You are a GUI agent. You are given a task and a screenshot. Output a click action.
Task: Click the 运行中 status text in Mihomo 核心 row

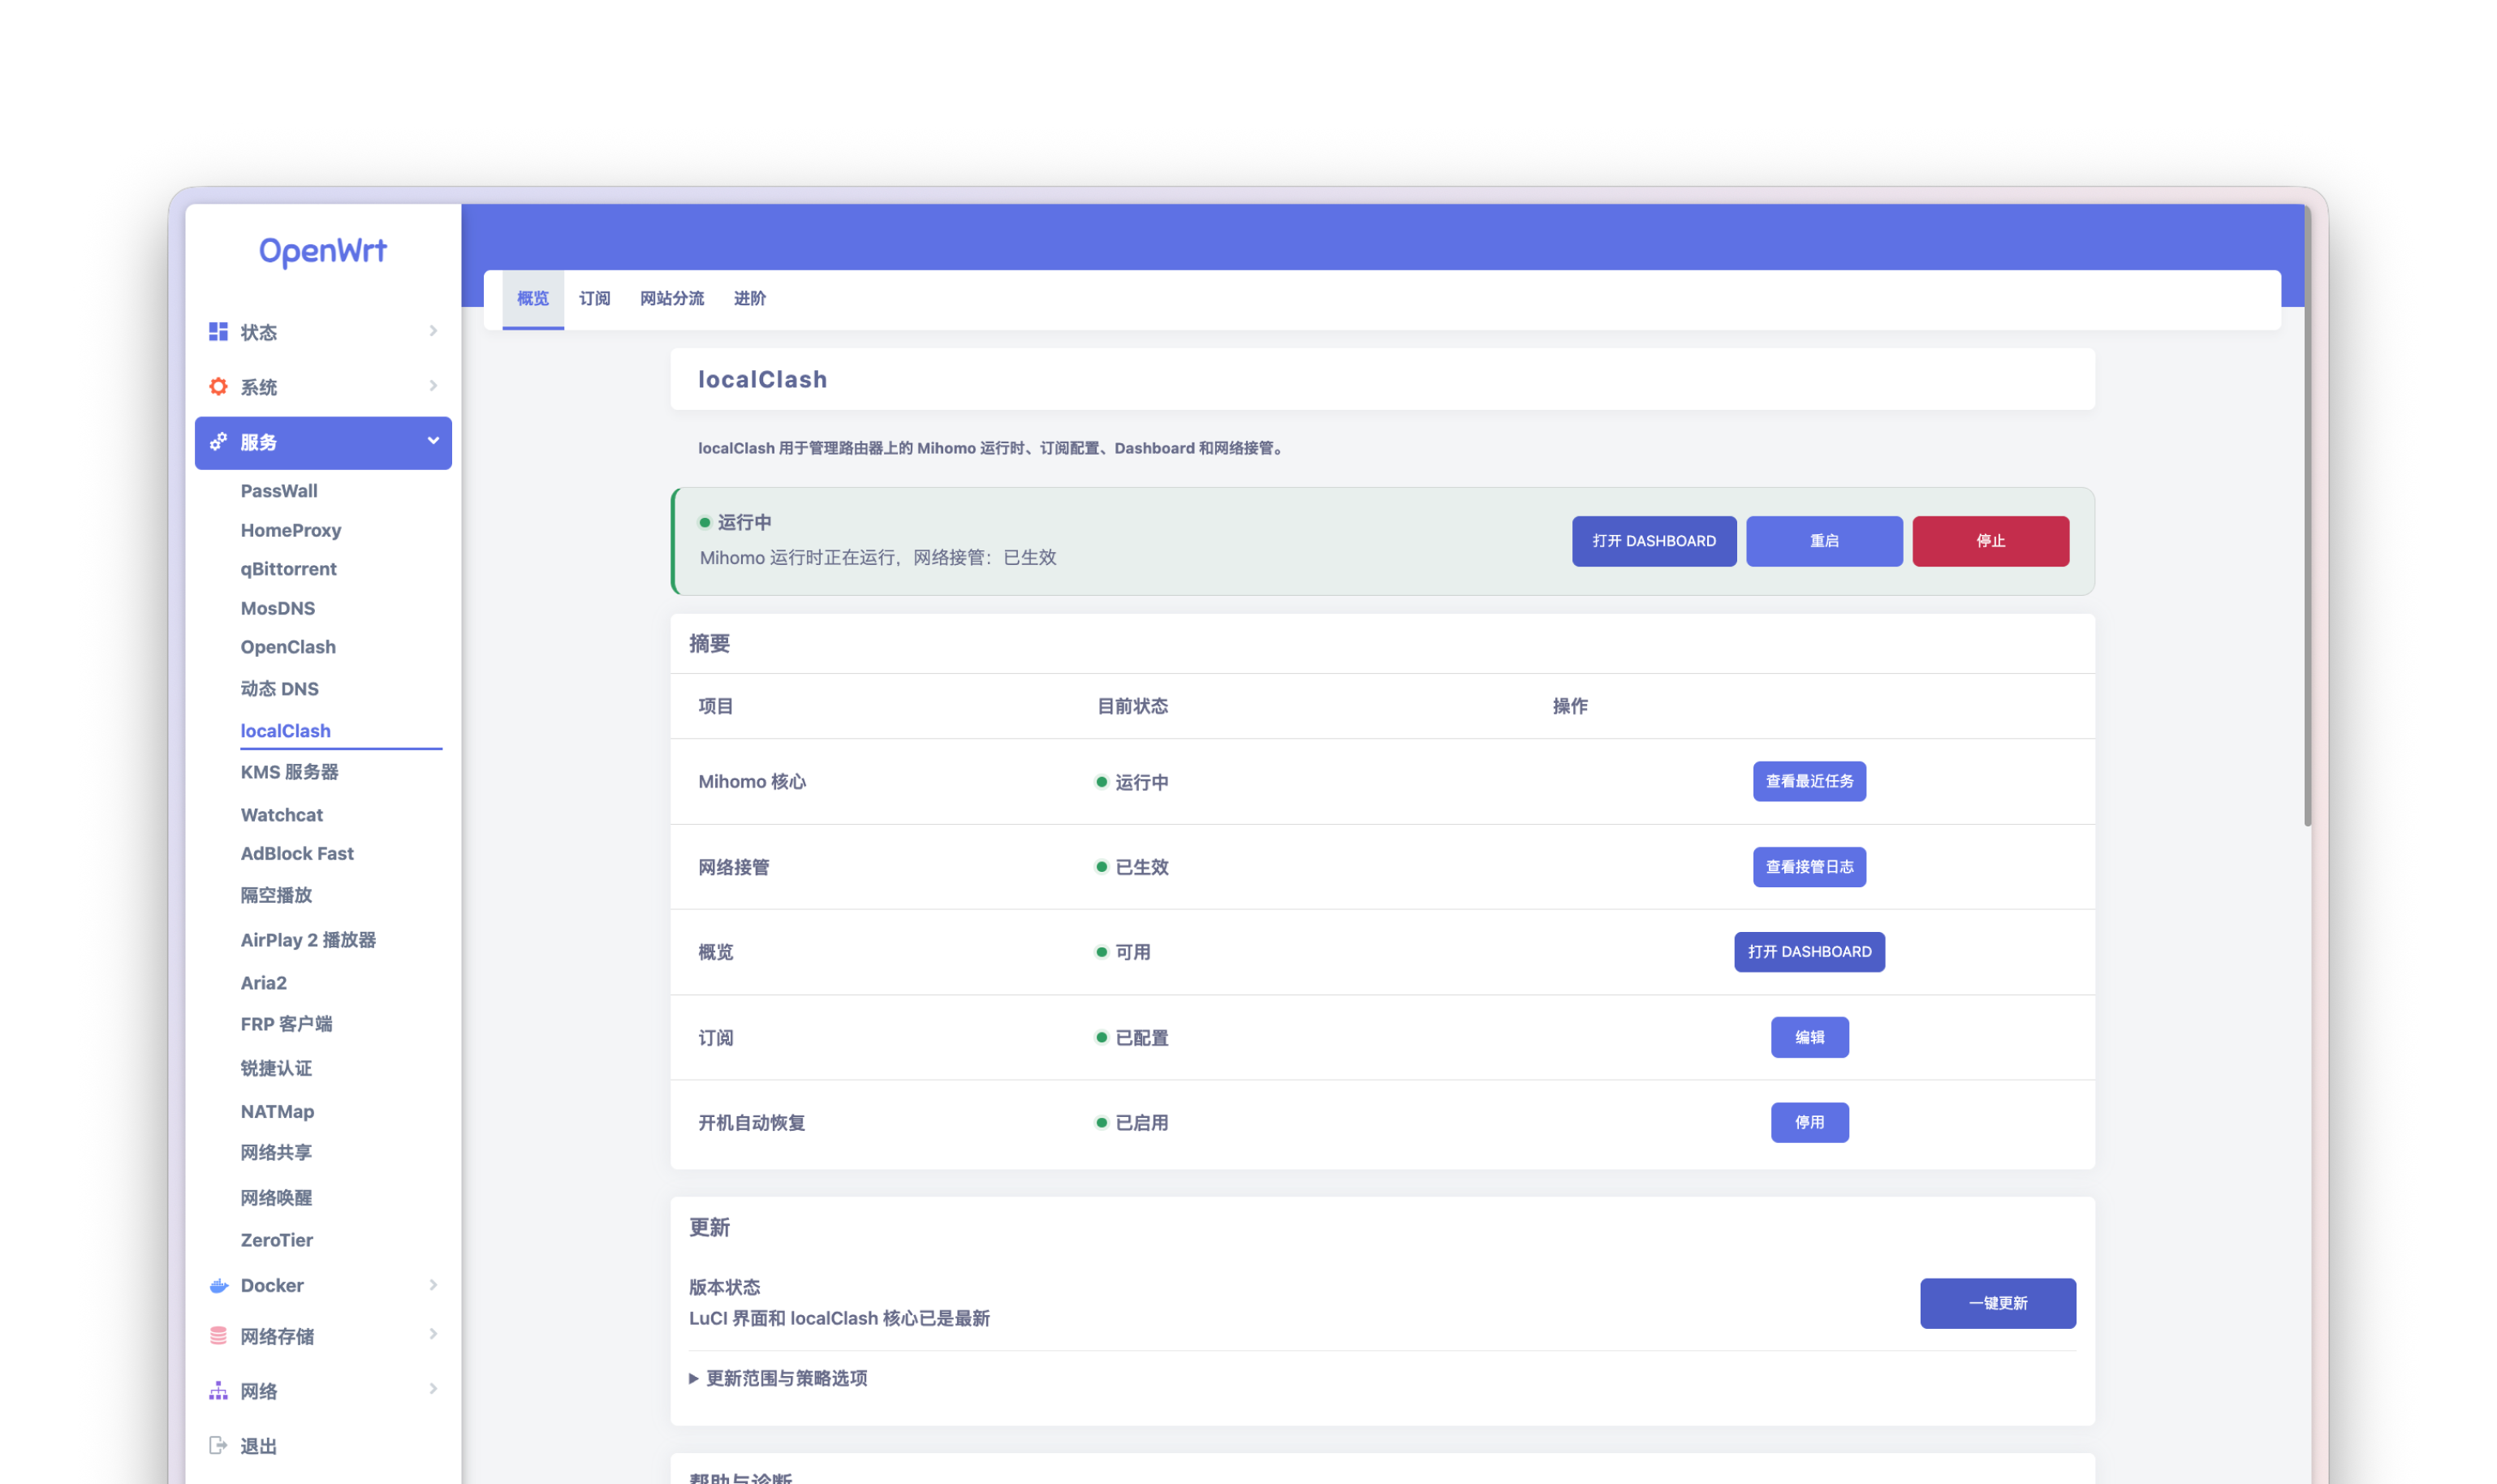click(1142, 782)
